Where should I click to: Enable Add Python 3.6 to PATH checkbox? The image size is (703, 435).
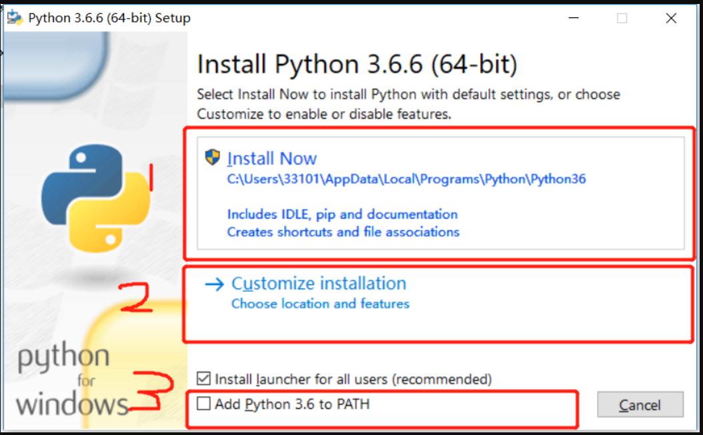pos(203,404)
